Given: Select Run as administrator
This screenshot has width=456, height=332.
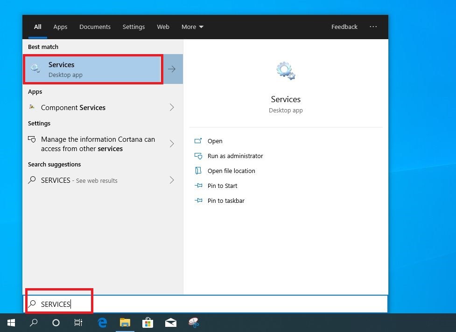Looking at the screenshot, I should (x=235, y=156).
